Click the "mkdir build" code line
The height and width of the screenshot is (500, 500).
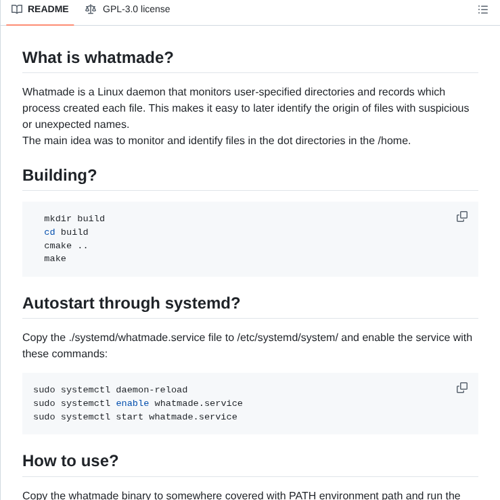(x=74, y=219)
